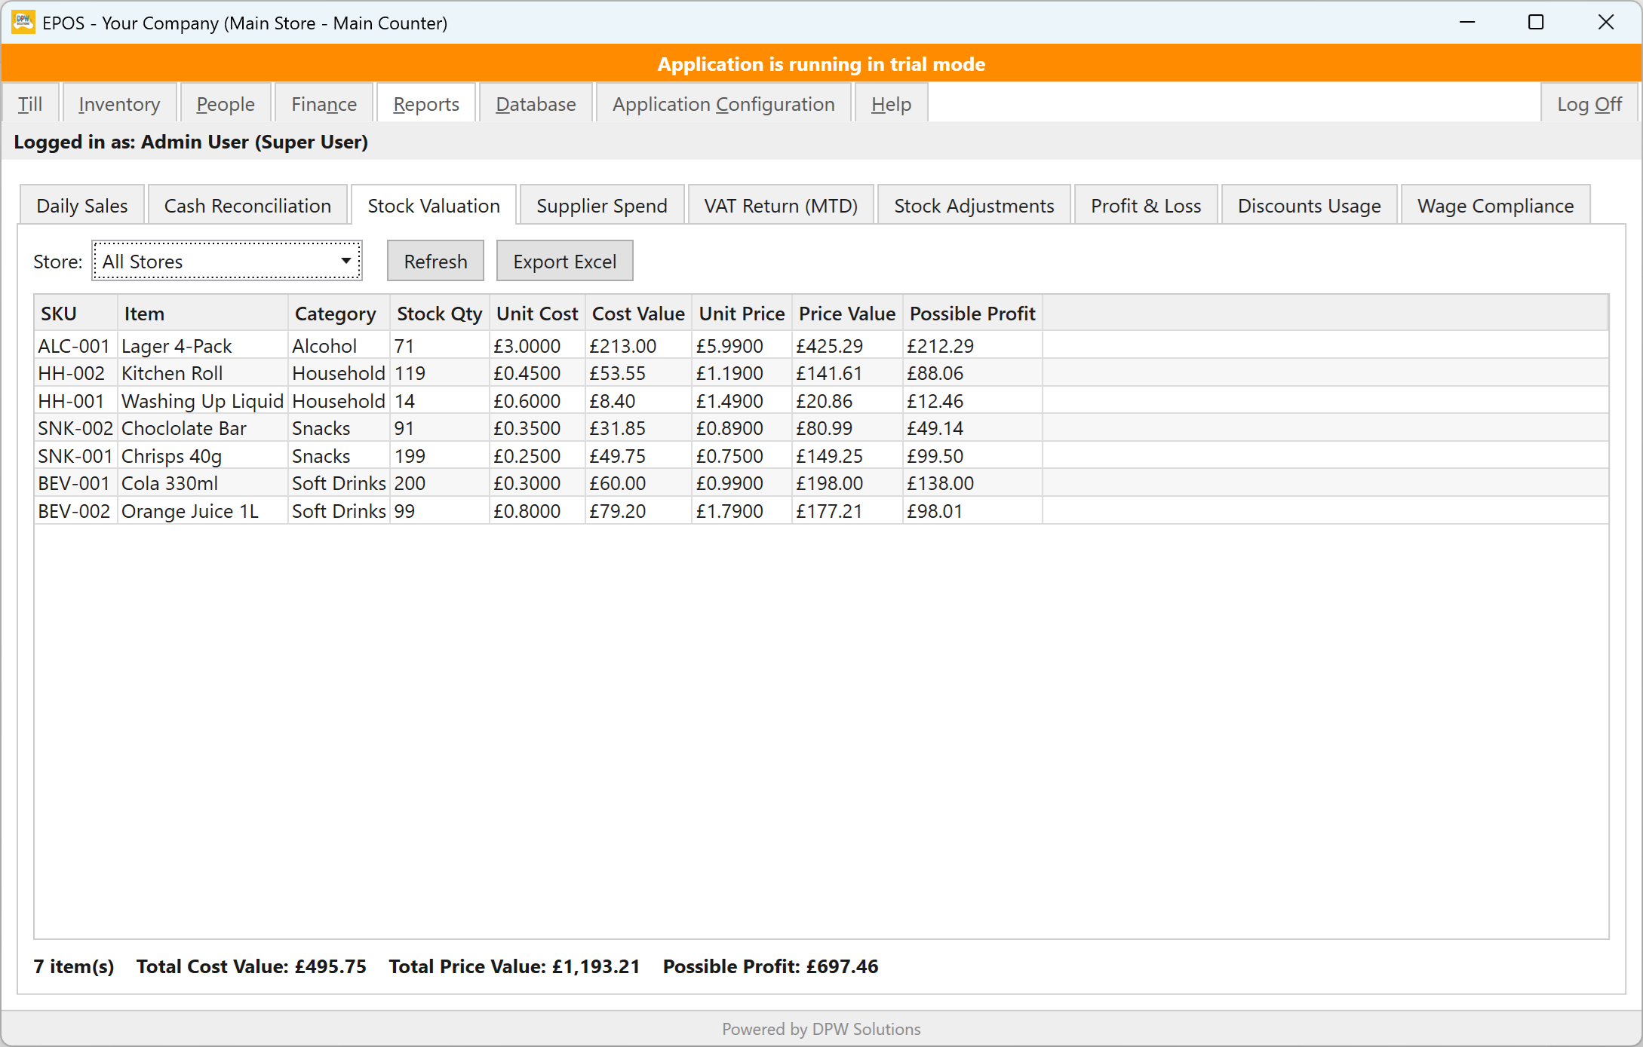Switch to the Wage Compliance tab
Image resolution: width=1643 pixels, height=1047 pixels.
tap(1495, 206)
